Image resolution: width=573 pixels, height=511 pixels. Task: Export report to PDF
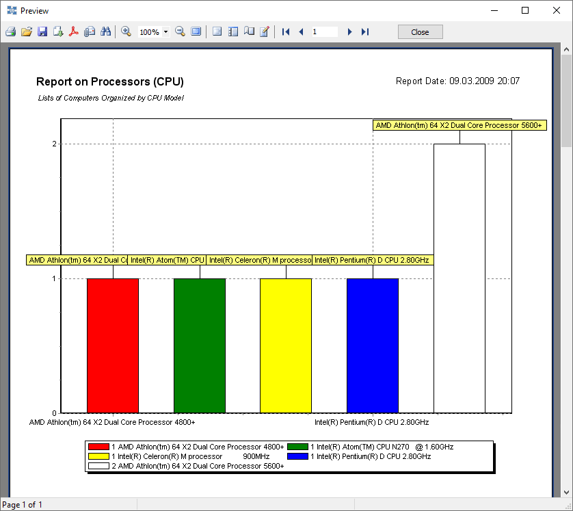(73, 31)
